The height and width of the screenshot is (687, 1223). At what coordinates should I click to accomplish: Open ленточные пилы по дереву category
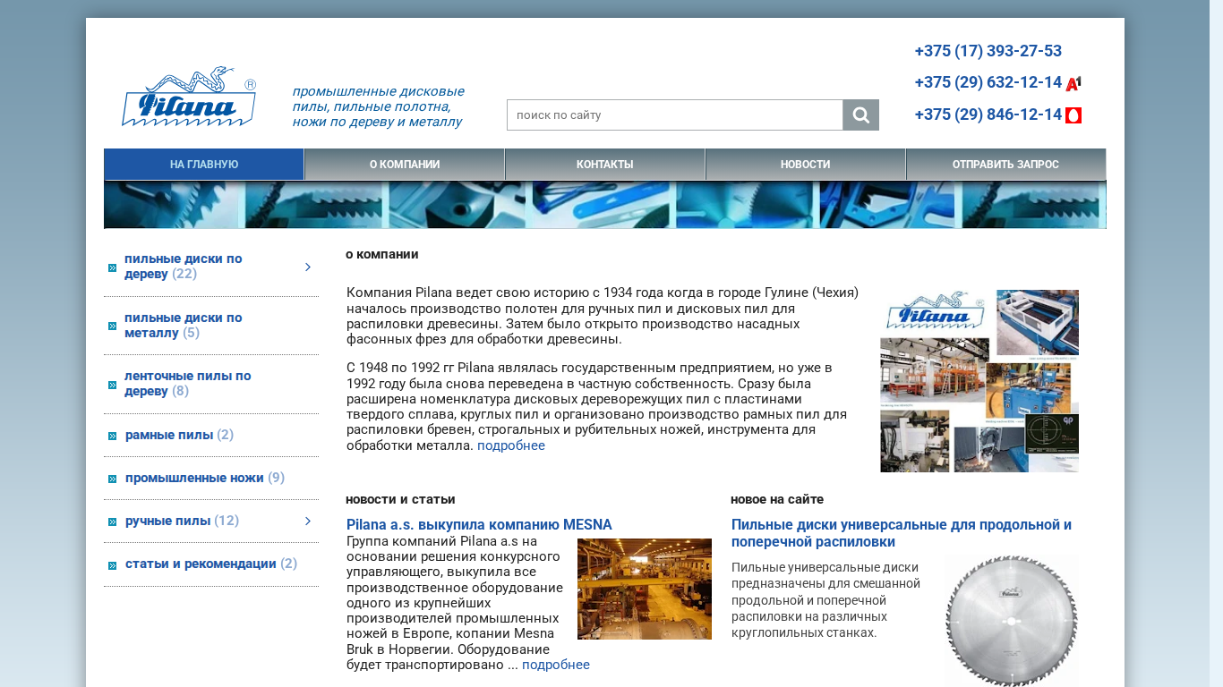coord(188,384)
